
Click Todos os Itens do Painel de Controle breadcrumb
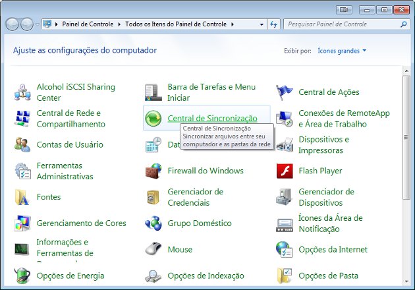click(176, 24)
